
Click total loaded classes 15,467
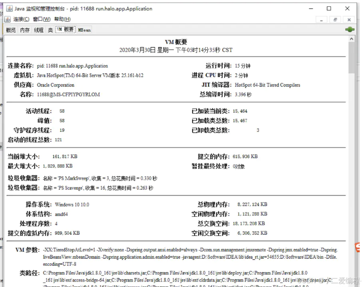pos(240,121)
